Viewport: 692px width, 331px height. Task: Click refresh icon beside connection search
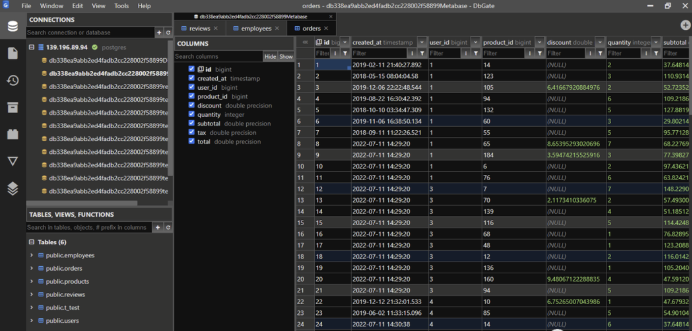tap(168, 33)
